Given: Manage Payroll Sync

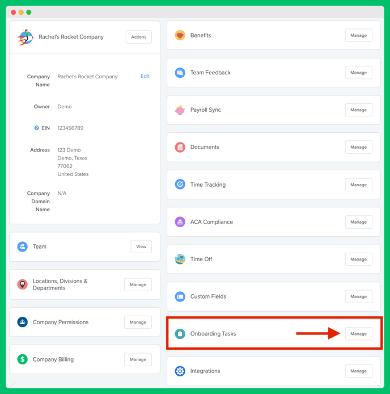Looking at the screenshot, I should tap(359, 110).
